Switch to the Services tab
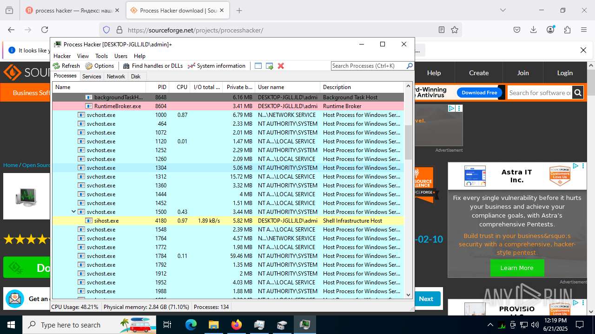The height and width of the screenshot is (334, 595). tap(92, 77)
